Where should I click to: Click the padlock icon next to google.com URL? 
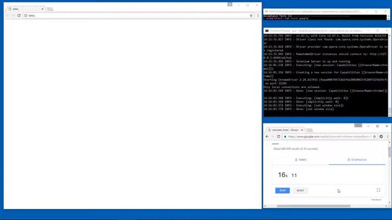(285, 137)
